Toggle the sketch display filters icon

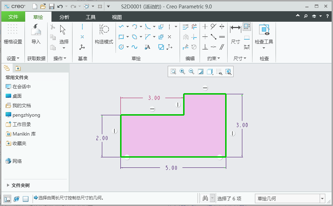click(x=219, y=71)
